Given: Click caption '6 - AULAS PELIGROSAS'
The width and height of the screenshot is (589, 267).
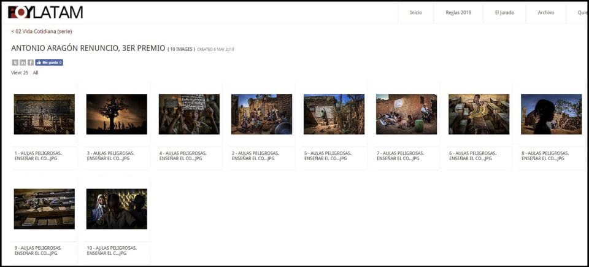Looking at the screenshot, I should [x=473, y=156].
